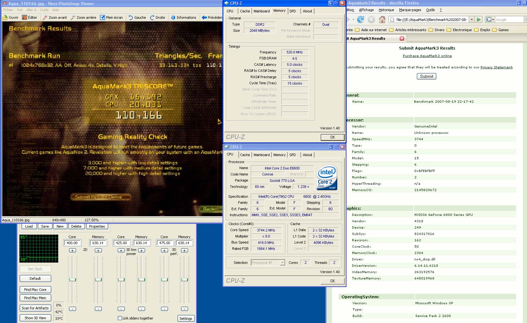This screenshot has height=323, width=527.
Task: Click Scan for Artifacts button
Action: tap(35, 308)
